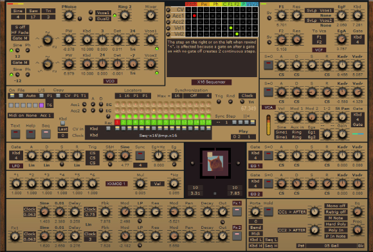Click the green dot in Vel1 matrix row
This screenshot has height=252, width=373.
(x=231, y=28)
